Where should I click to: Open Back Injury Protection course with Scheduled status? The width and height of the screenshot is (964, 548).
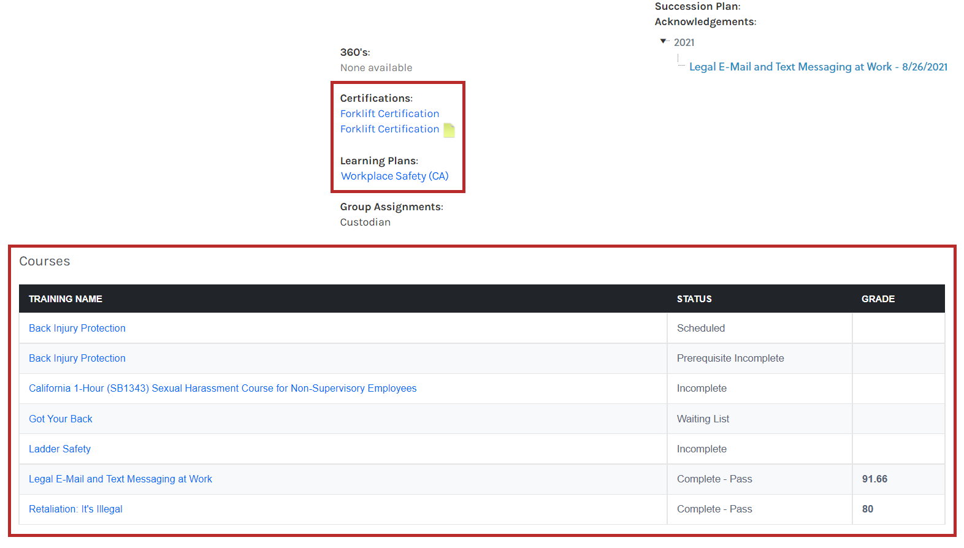click(x=77, y=328)
